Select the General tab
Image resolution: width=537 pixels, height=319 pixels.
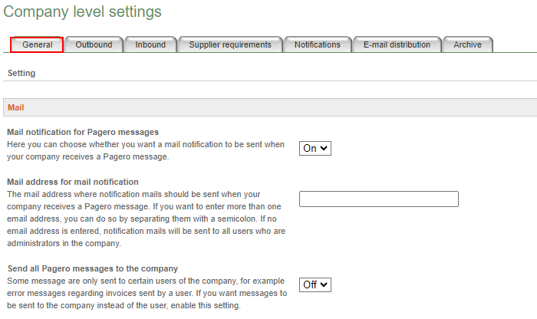(37, 44)
